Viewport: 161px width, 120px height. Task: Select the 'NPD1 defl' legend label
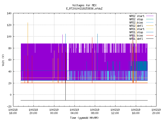(x=136, y=39)
